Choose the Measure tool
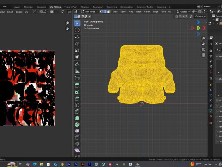 click(x=77, y=71)
